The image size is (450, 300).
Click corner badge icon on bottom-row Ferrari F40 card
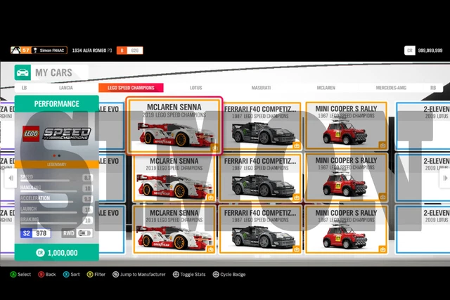[297, 249]
